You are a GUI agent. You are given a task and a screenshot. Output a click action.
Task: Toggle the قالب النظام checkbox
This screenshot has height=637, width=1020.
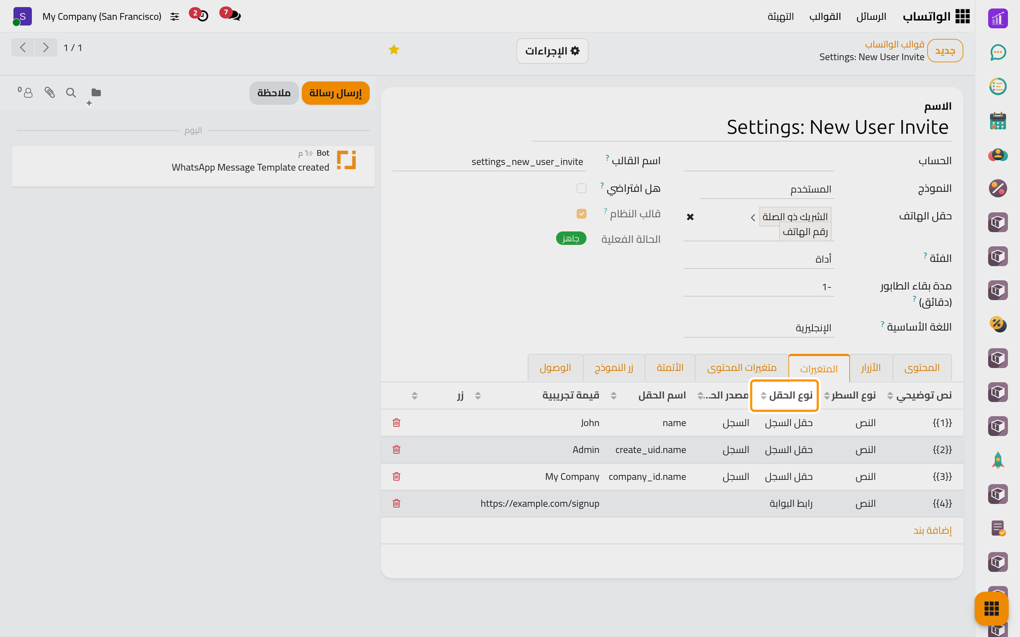581,214
